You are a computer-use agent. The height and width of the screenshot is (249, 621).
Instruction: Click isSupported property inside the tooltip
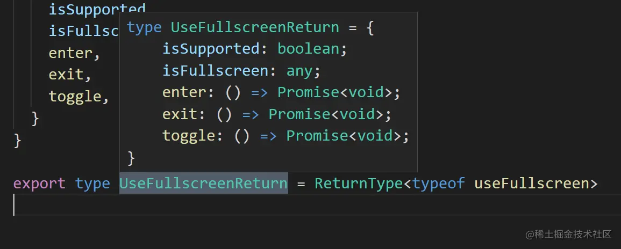pos(211,49)
